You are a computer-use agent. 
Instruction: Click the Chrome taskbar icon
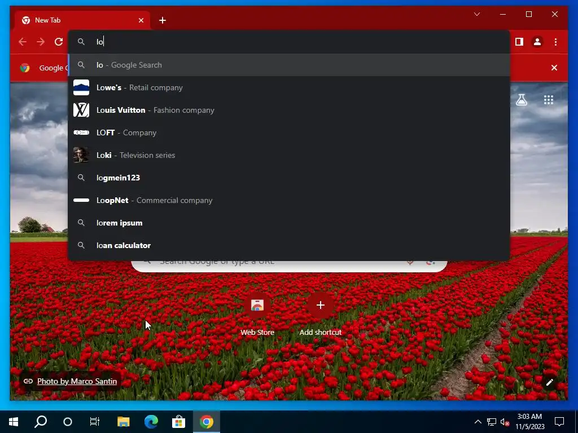point(207,422)
